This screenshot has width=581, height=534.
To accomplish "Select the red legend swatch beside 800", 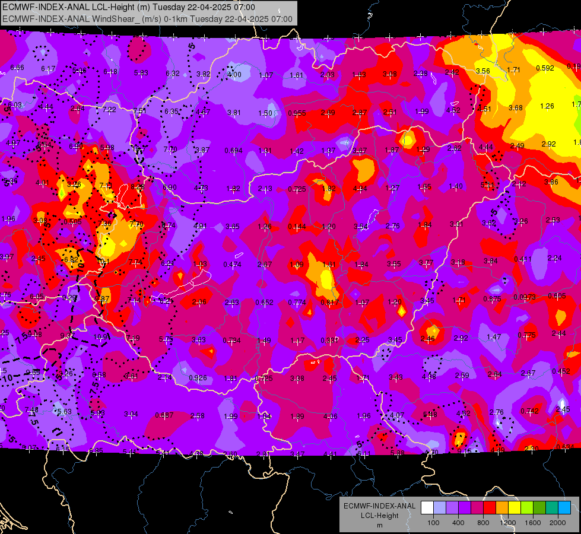I will coord(490,508).
